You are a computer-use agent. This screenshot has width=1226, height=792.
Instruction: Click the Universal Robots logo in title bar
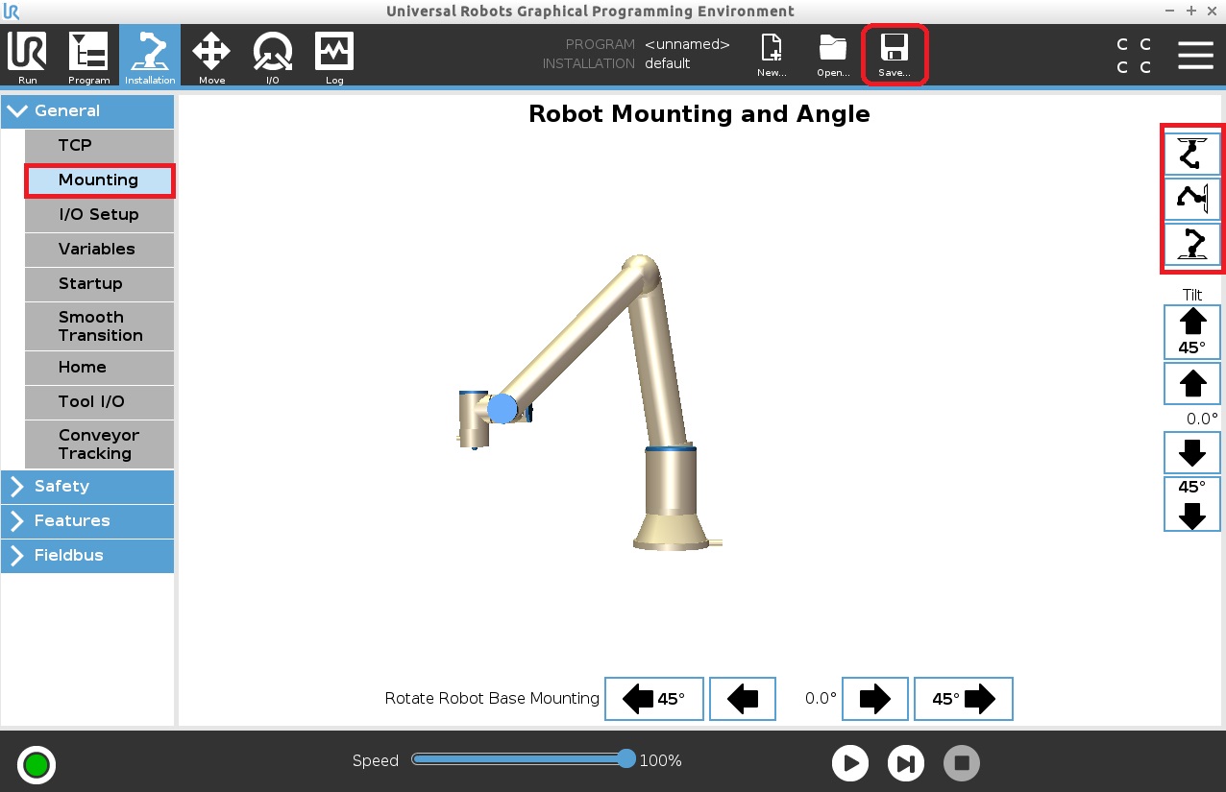(12, 11)
